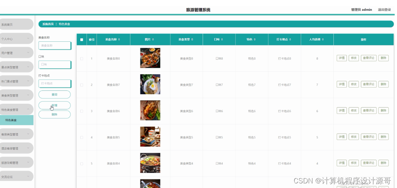Click 查看评论 for 美食名称4

pos(369,163)
